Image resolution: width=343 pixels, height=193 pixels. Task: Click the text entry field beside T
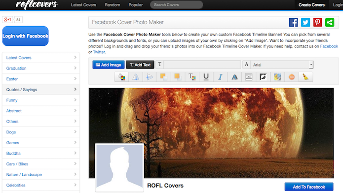202,64
